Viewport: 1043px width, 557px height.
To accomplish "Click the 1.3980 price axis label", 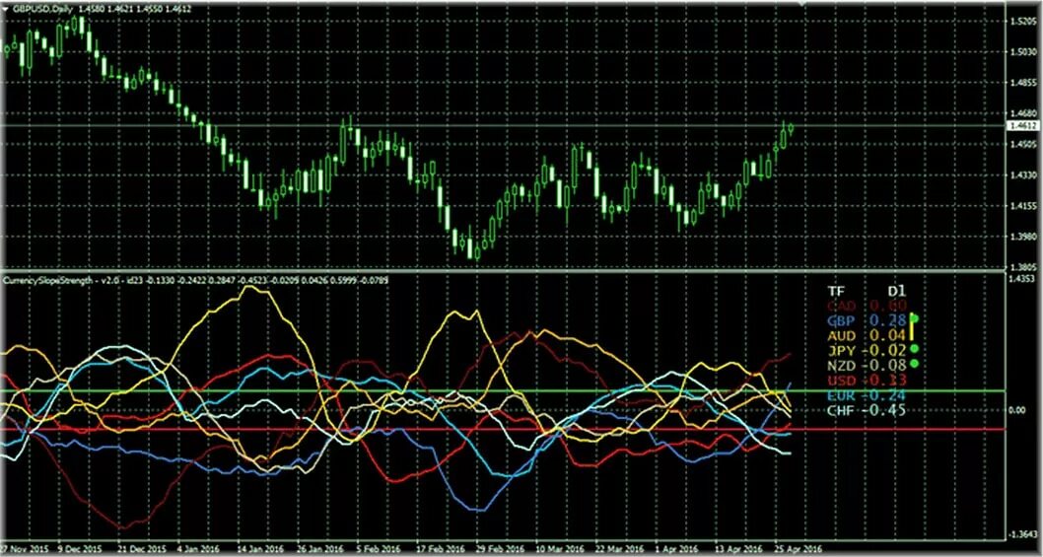I will pos(1021,237).
